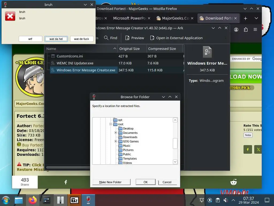Sort Ark list by Name column
274x206 pixels.
coord(81,49)
